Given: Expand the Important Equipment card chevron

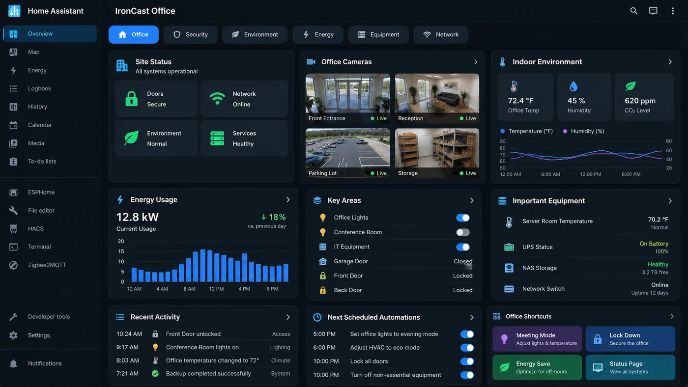Looking at the screenshot, I should [x=670, y=201].
